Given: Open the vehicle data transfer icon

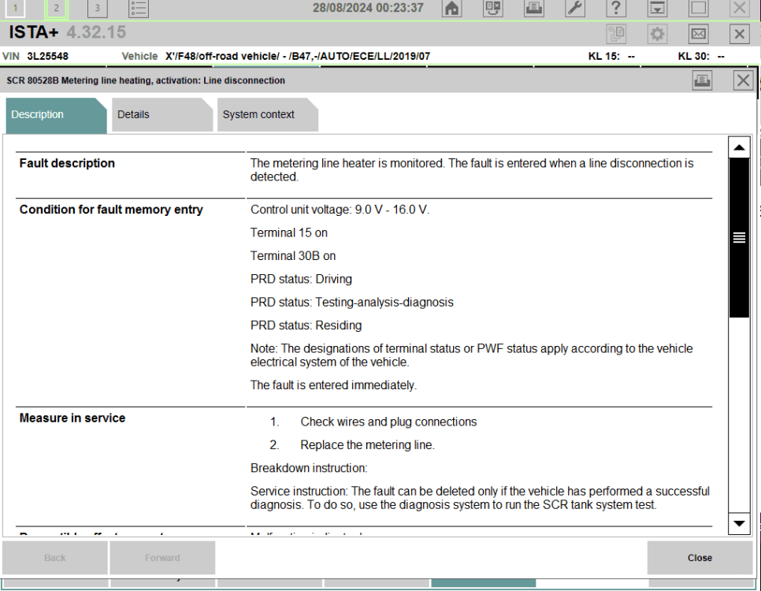Looking at the screenshot, I should click(492, 8).
